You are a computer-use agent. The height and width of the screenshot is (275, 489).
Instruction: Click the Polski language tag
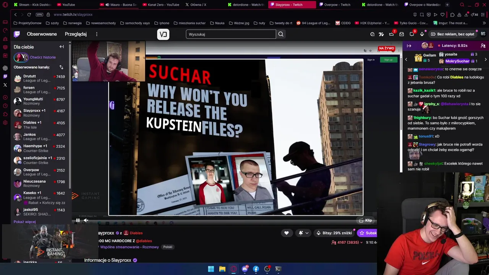pyautogui.click(x=168, y=247)
